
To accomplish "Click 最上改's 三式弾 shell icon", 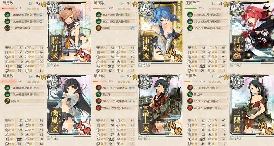I will pos(98,94).
